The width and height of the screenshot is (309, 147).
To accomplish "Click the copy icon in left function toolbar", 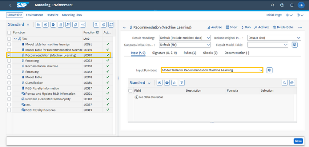I will pos(76,24).
